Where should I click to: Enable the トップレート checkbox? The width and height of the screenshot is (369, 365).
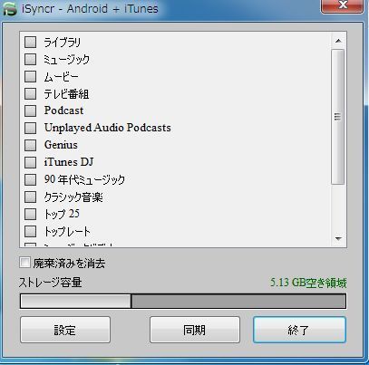pos(30,232)
